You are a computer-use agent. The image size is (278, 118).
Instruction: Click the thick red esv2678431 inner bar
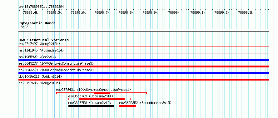point(102,93)
